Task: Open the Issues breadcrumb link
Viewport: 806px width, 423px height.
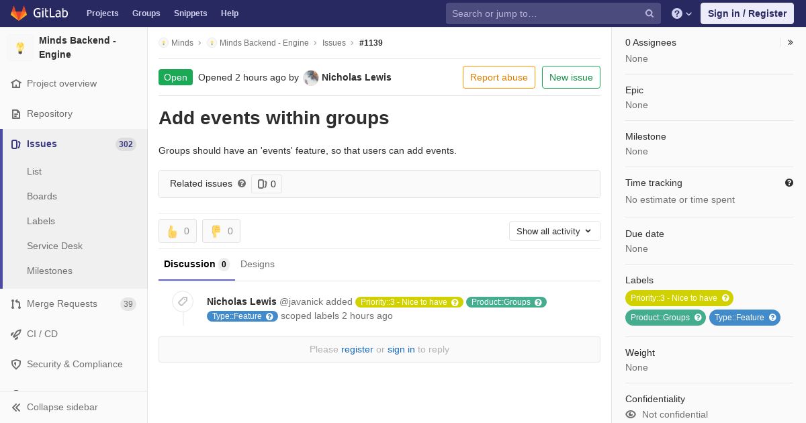Action: (334, 43)
